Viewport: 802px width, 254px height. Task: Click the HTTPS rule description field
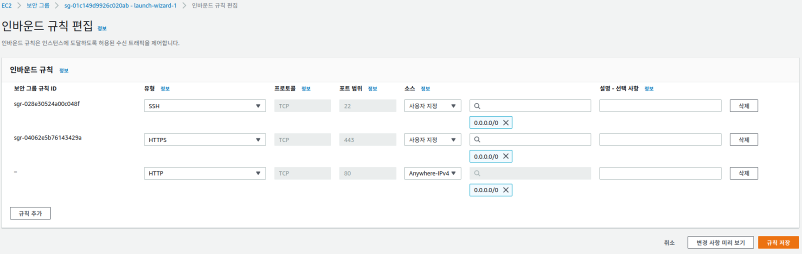tap(660, 140)
